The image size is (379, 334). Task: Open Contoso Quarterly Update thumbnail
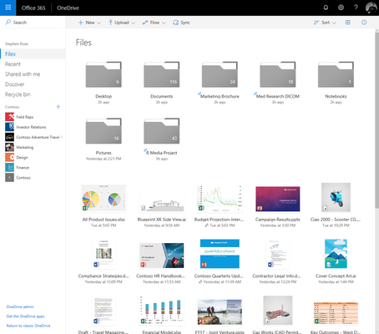(220, 254)
